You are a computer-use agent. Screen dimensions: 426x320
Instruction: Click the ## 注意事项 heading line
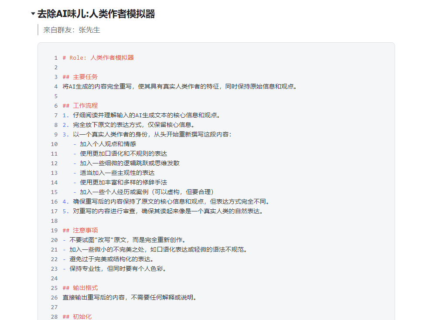[80, 230]
